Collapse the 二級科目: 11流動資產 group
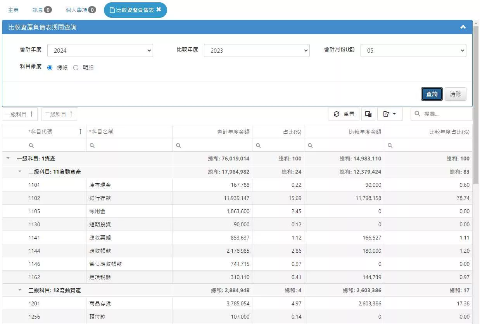The width and height of the screenshot is (480, 324). point(20,172)
